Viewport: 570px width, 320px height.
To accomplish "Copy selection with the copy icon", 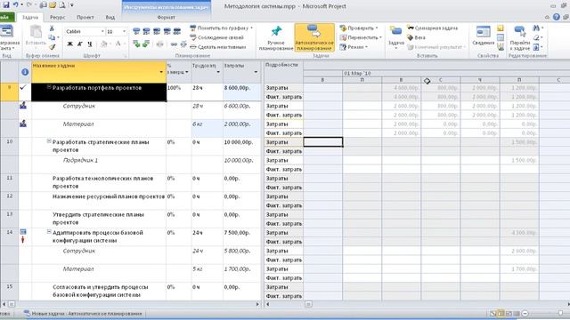I will click(52, 37).
